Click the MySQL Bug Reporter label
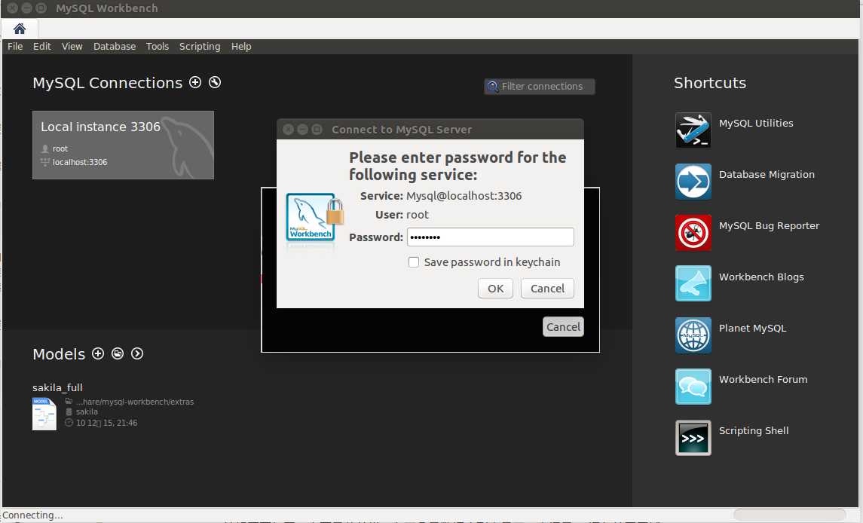Screen dimensions: 863x523 pos(769,226)
